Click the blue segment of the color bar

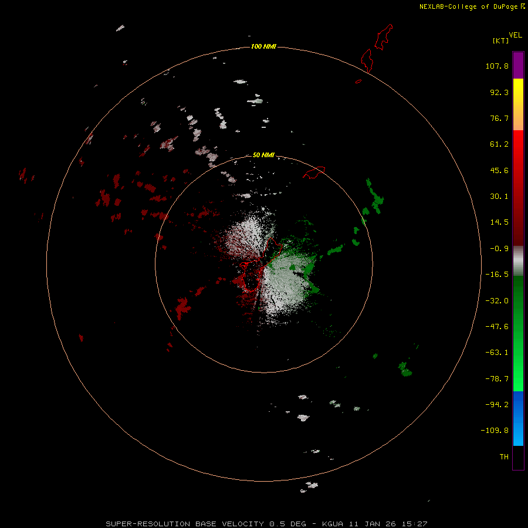point(518,418)
